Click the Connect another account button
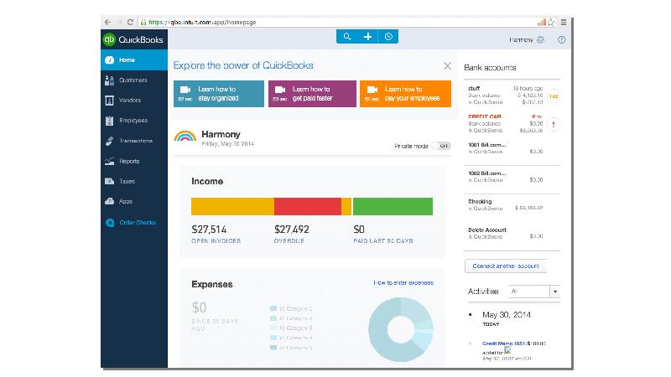The width and height of the screenshot is (671, 377). pyautogui.click(x=505, y=266)
